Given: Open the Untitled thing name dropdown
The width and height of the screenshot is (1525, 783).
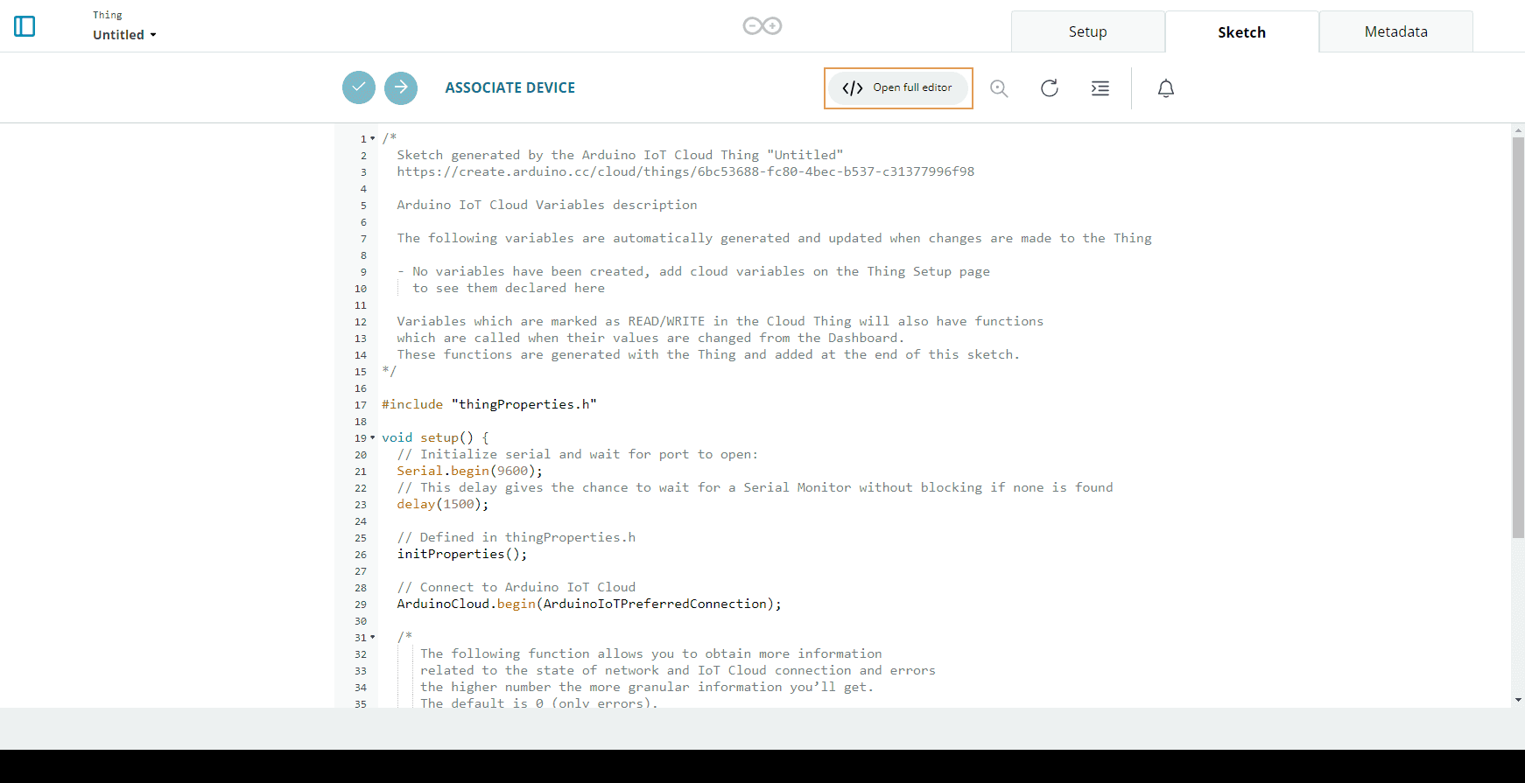Looking at the screenshot, I should (x=124, y=35).
